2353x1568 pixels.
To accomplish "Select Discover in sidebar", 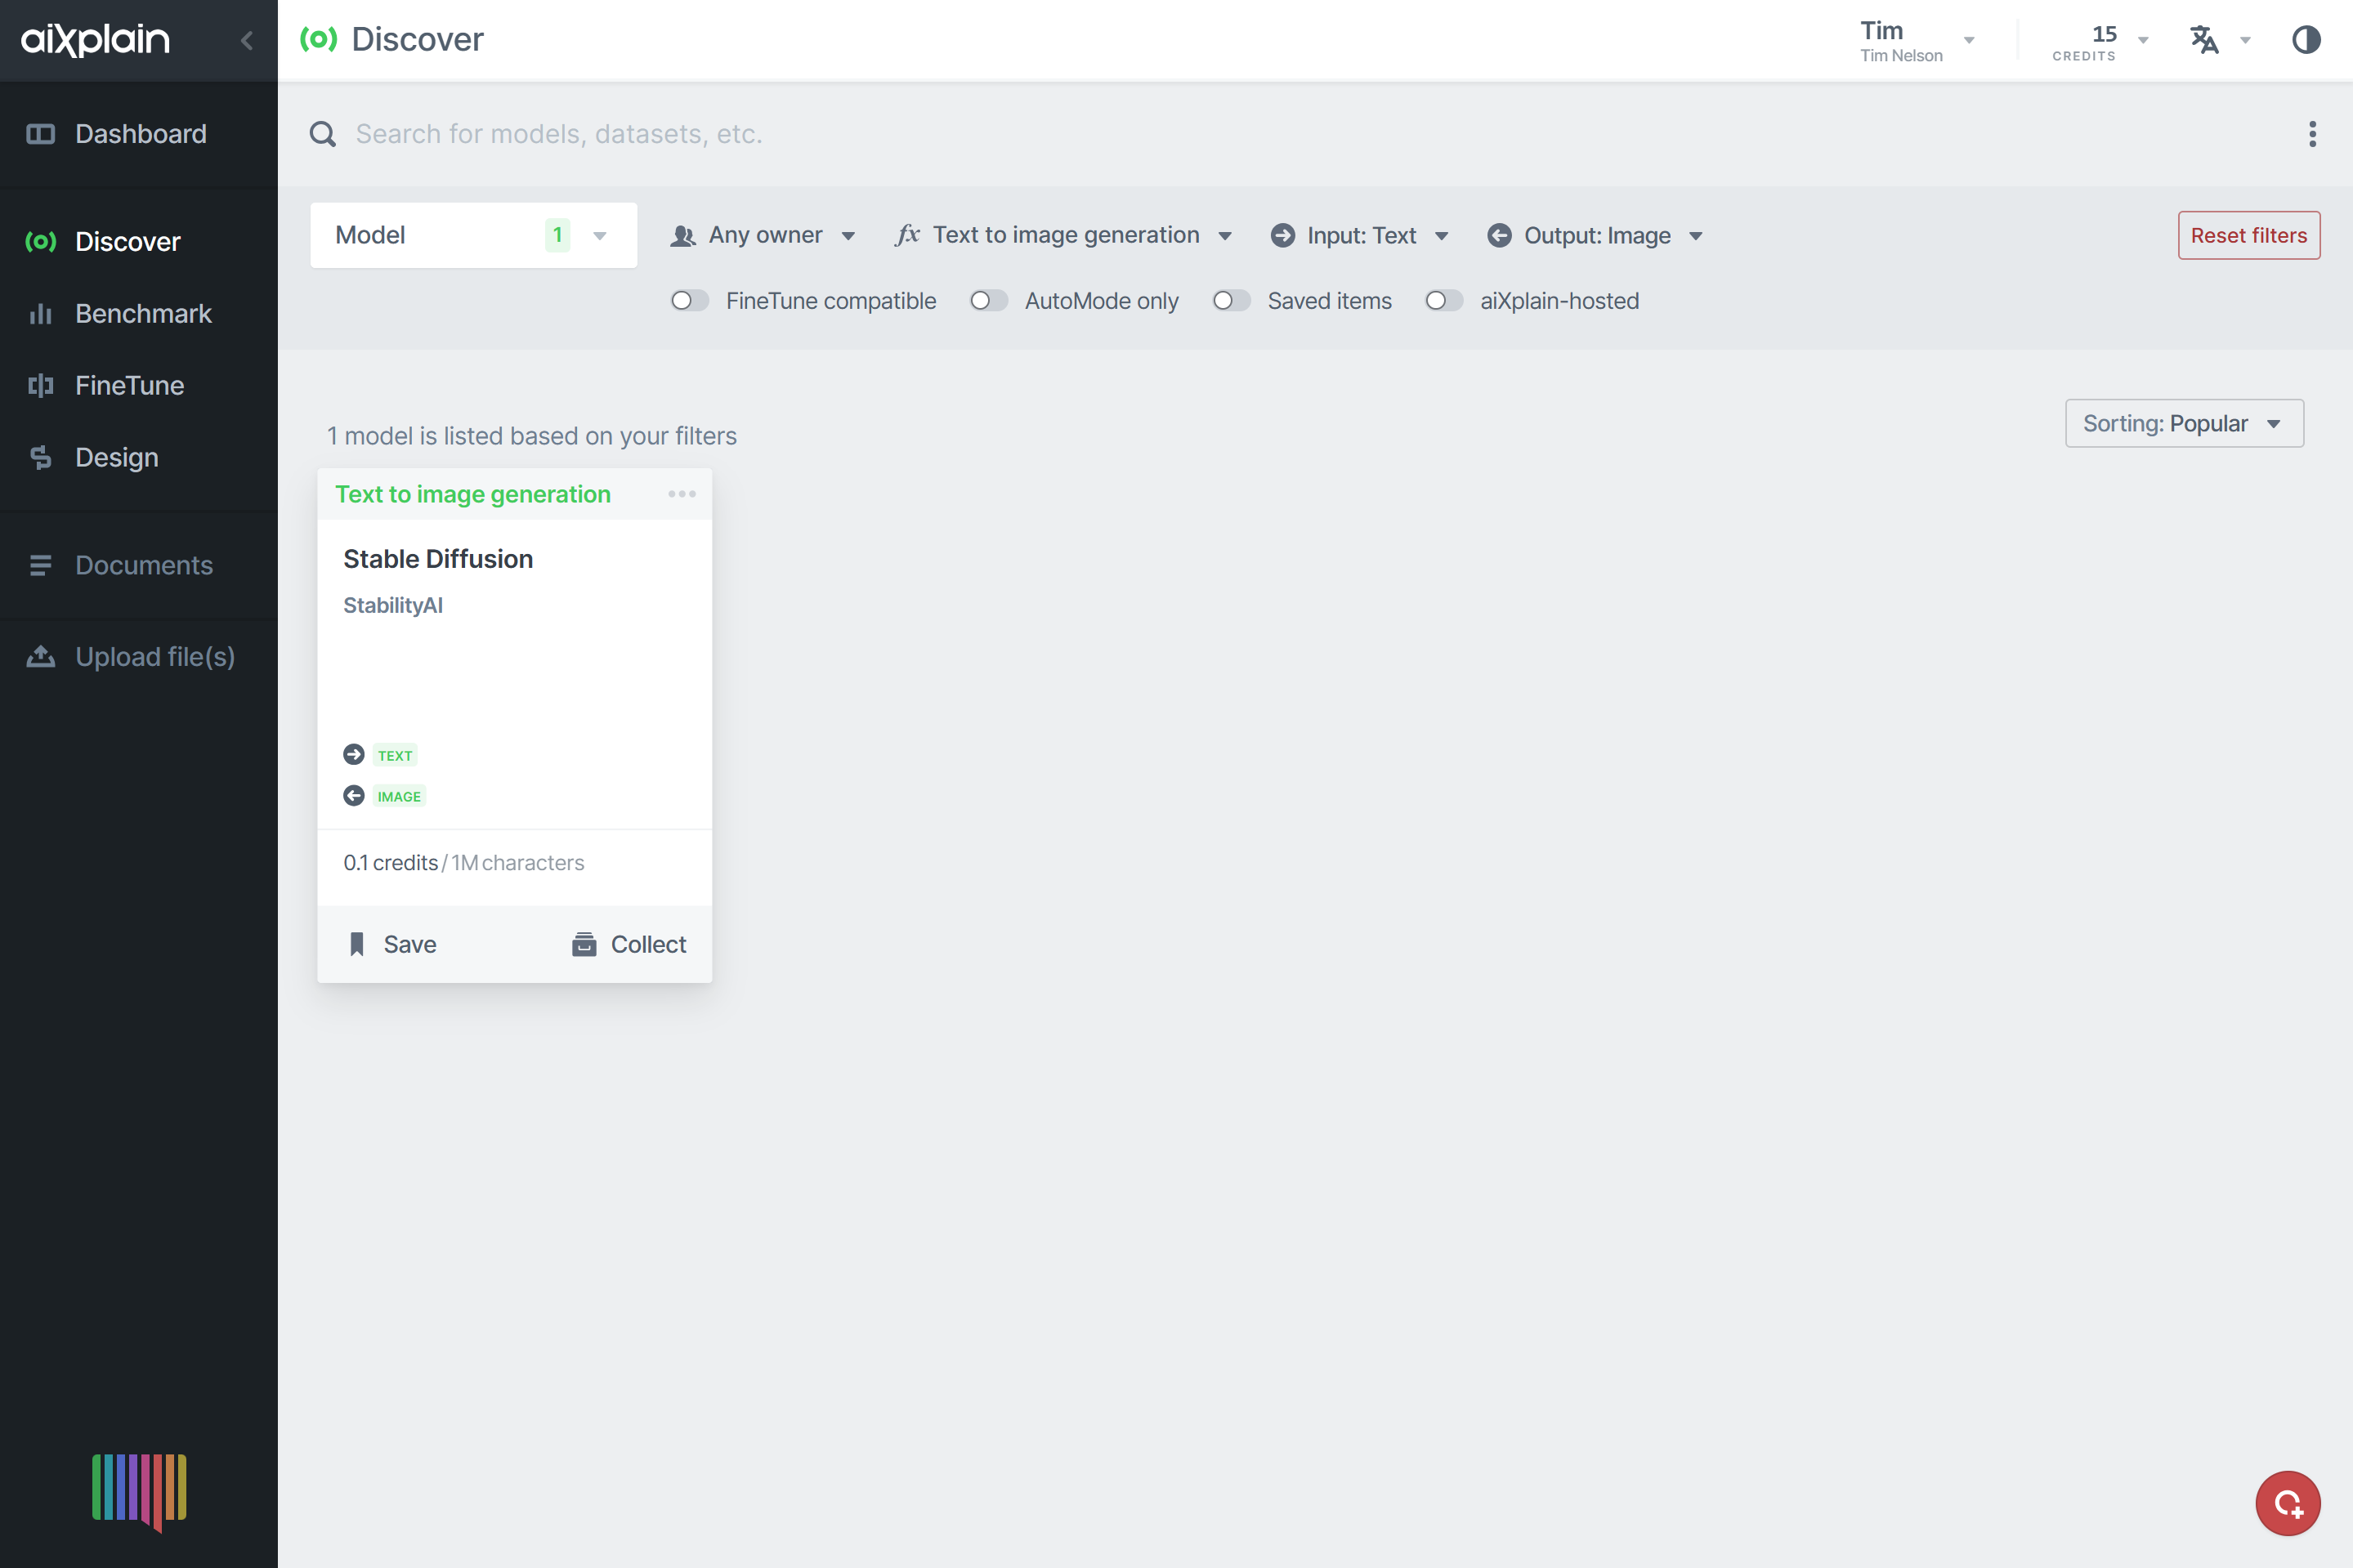I will (x=139, y=241).
